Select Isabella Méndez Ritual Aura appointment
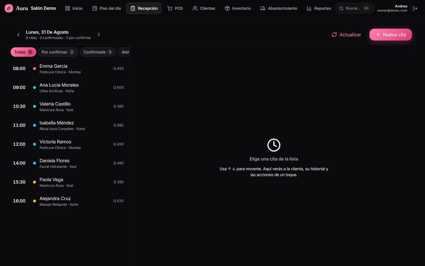Viewport: 425px width, 266px height. pos(68,125)
